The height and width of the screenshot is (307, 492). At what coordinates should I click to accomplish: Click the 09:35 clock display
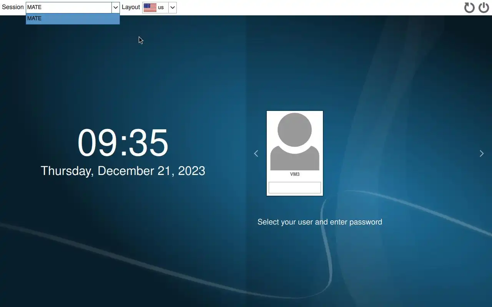123,143
